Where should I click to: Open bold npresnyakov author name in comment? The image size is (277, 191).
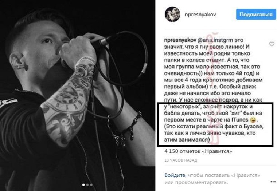180,40
